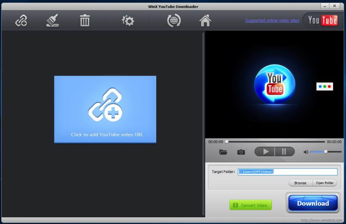The image size is (346, 224).
Task: Go to homepage via house icon
Action: point(205,20)
